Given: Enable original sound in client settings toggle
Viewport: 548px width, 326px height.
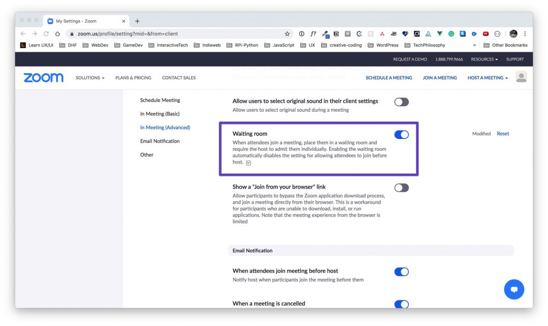Looking at the screenshot, I should [401, 102].
